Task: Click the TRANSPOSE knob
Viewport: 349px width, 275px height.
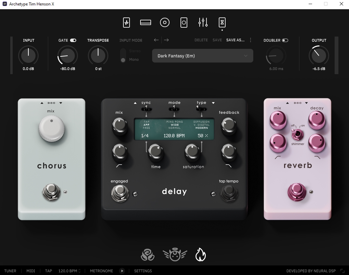Action: coord(98,55)
